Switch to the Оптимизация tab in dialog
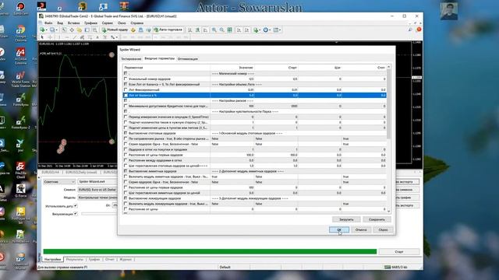The height and width of the screenshot is (280, 499). coord(187,59)
